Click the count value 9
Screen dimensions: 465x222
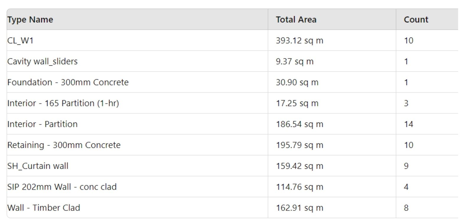[x=406, y=166]
